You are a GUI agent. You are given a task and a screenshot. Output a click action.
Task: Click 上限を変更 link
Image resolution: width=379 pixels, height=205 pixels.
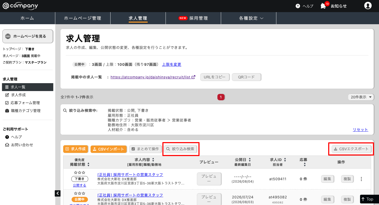(172, 64)
